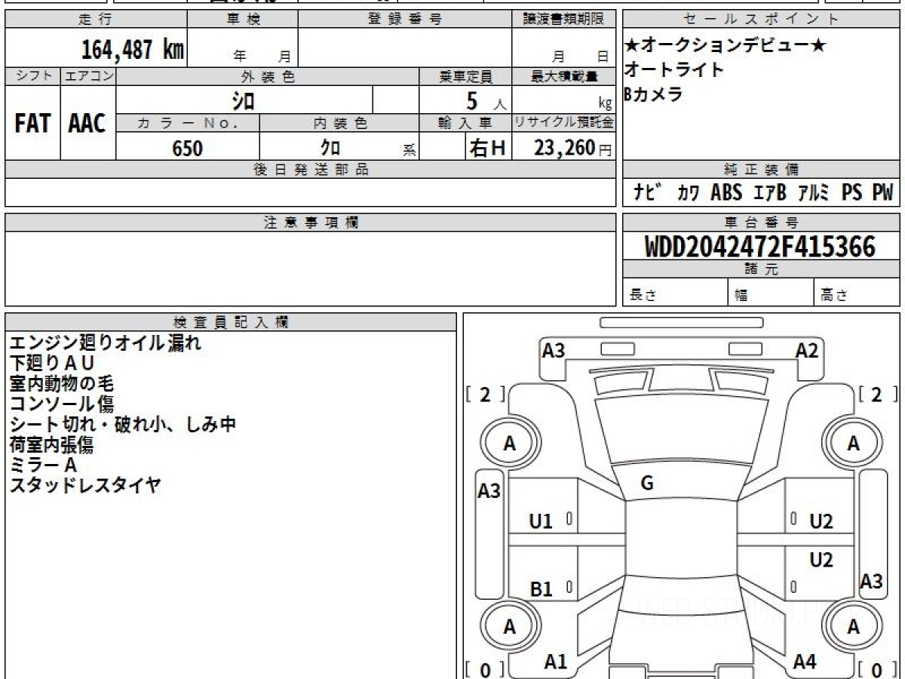This screenshot has height=679, width=905.
Task: Select the PW equipment entry
Action: point(882,193)
